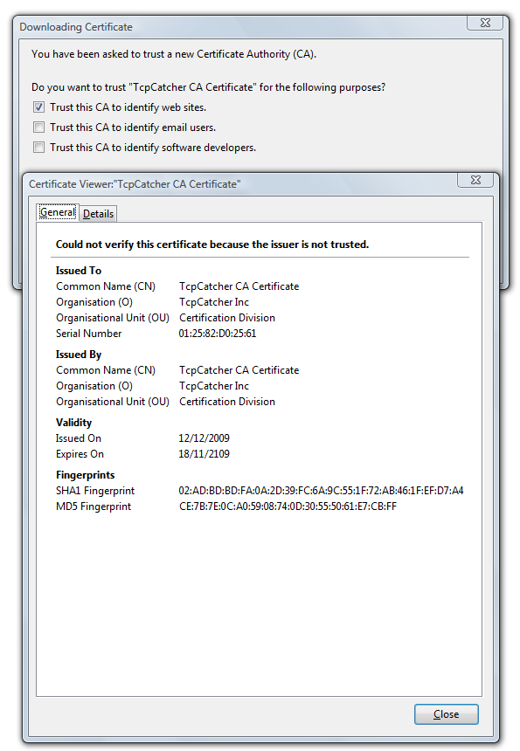Click the Certificate Viewer title bar
Image resolution: width=520 pixels, height=751 pixels.
[239, 184]
